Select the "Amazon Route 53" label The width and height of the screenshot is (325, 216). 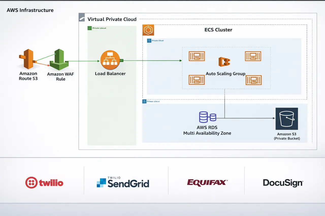pyautogui.click(x=28, y=76)
